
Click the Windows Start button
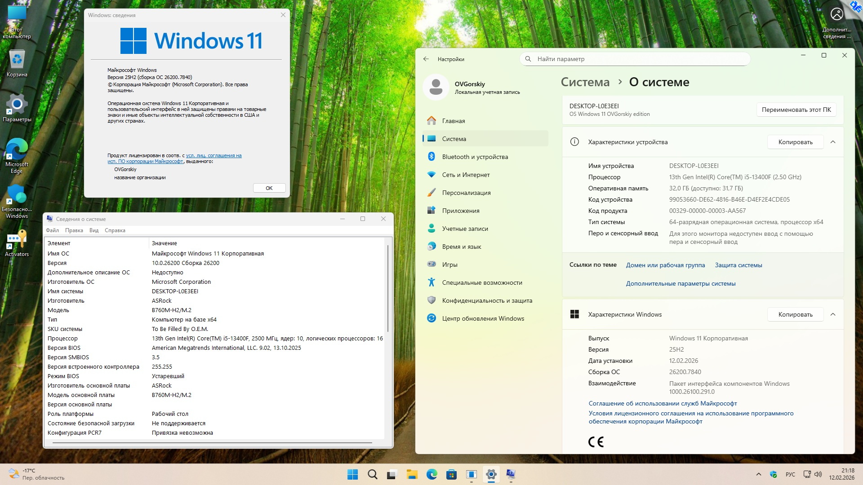pyautogui.click(x=353, y=474)
